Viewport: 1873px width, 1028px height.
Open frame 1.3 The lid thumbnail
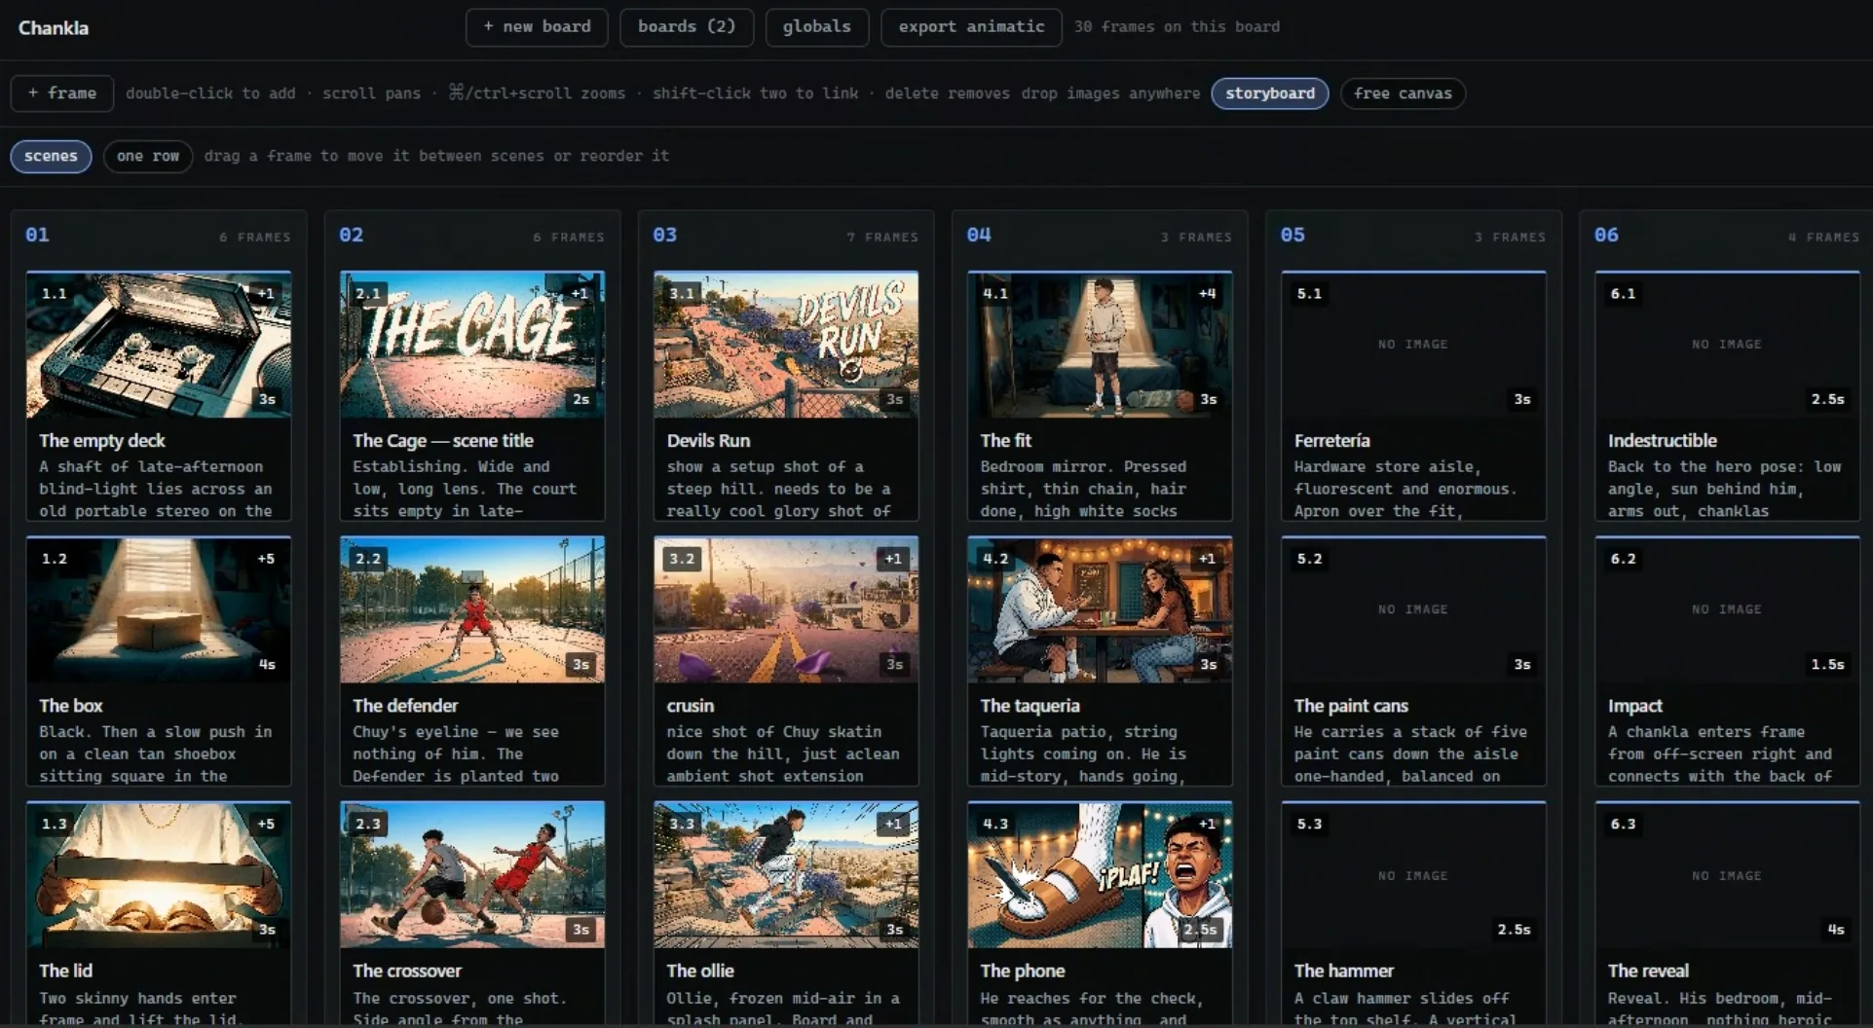click(x=159, y=875)
